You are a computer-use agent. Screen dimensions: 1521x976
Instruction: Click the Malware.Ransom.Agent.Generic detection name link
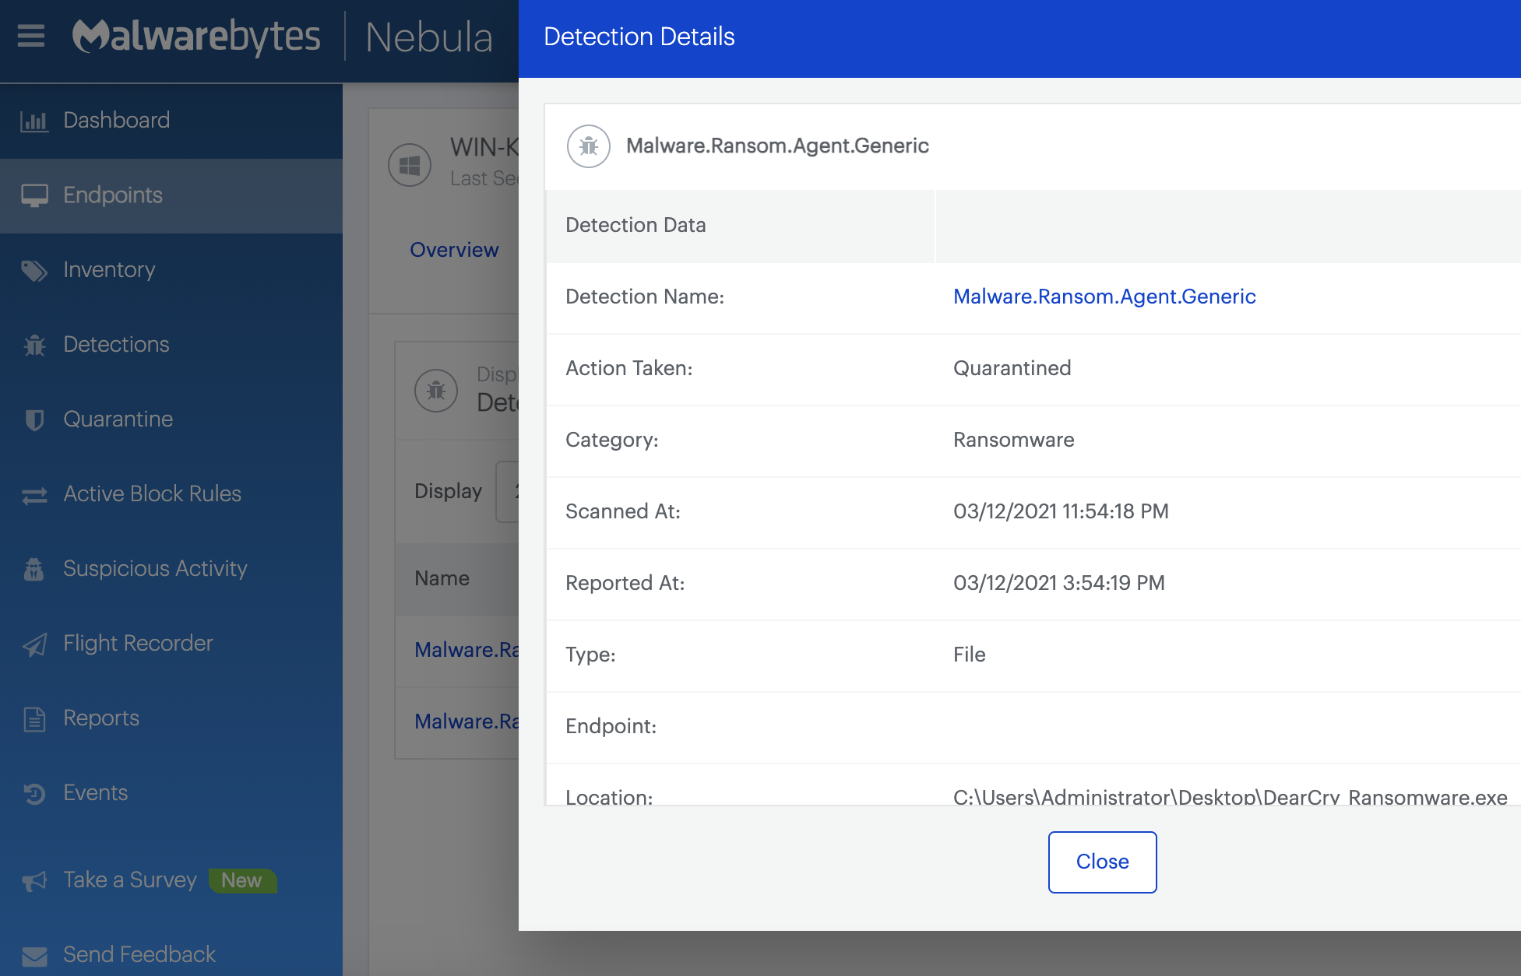(x=1104, y=297)
